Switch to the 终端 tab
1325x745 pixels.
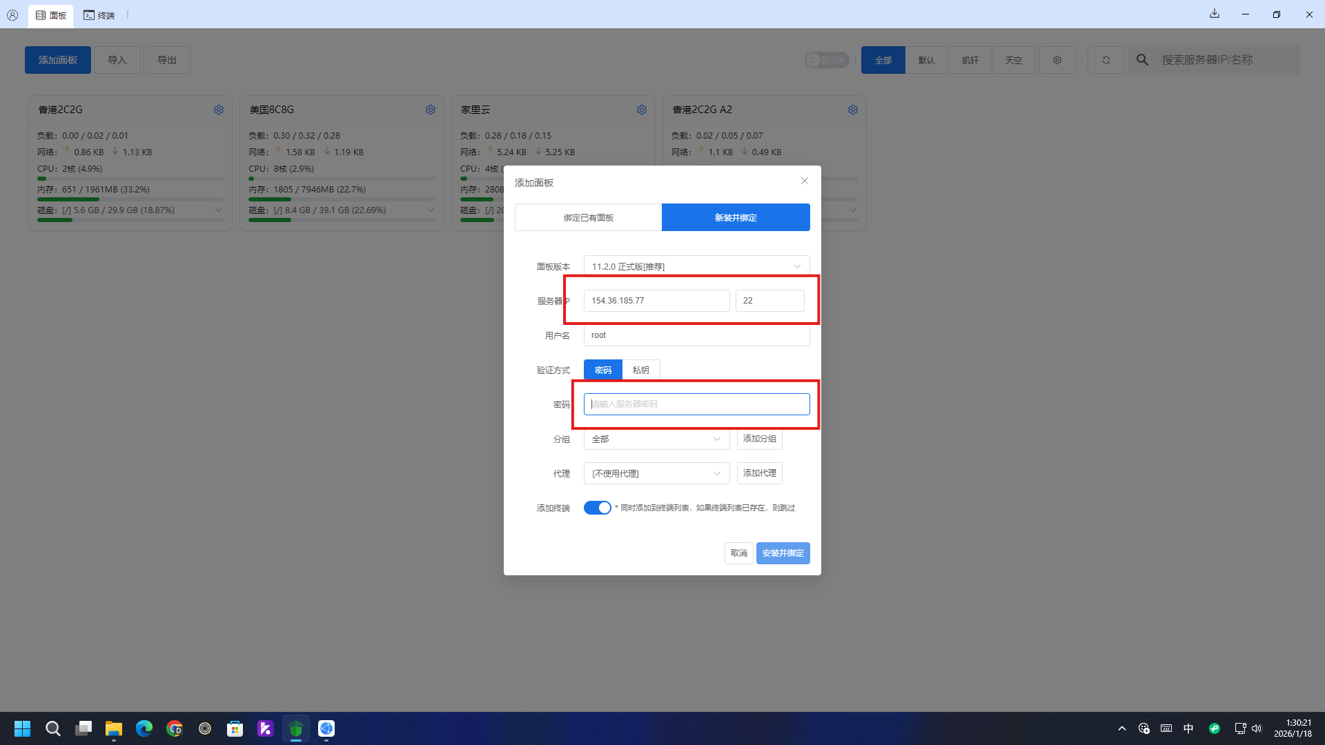point(99,15)
